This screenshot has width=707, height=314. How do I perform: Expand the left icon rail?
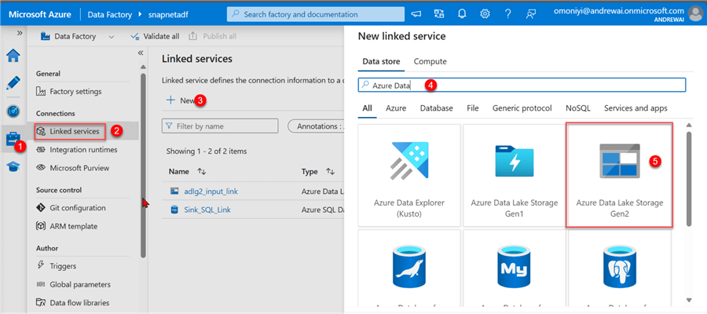tap(19, 35)
